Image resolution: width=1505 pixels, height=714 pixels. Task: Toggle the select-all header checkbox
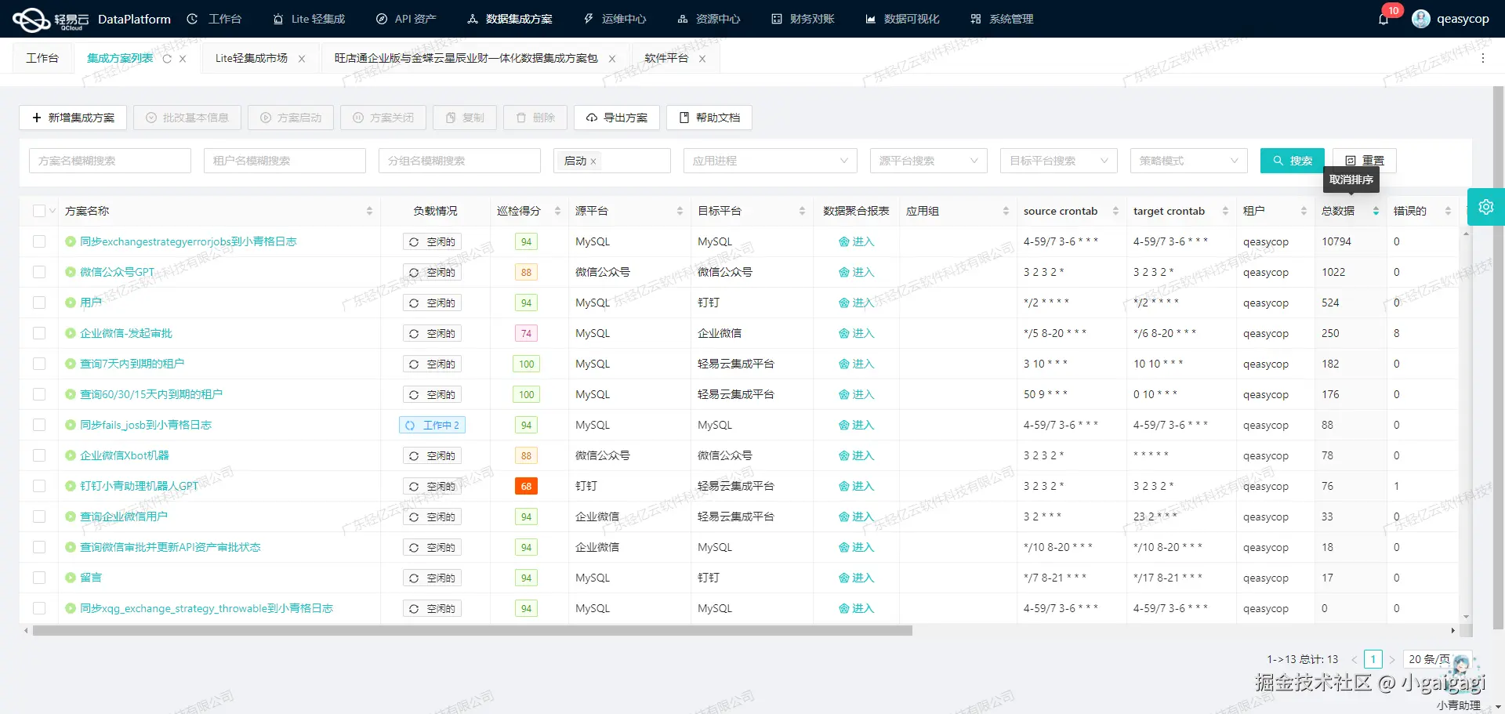tap(39, 211)
